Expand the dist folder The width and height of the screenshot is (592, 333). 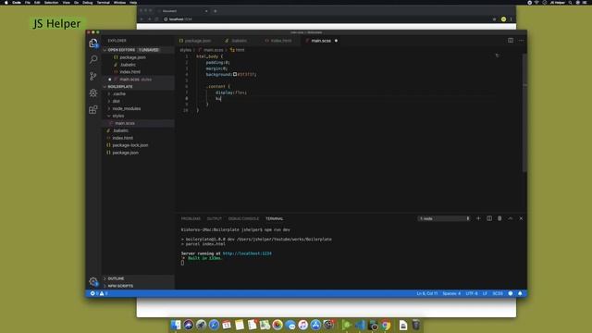138,101
